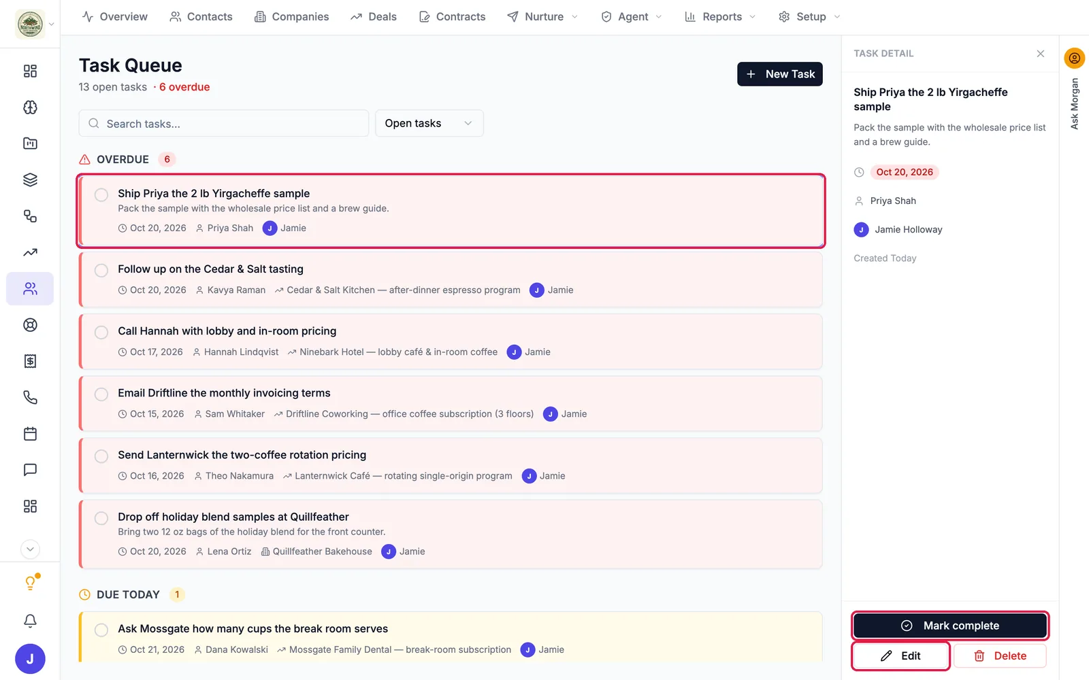Screen dimensions: 1089x680
Task: Open the calendar sidebar icon
Action: [30, 434]
